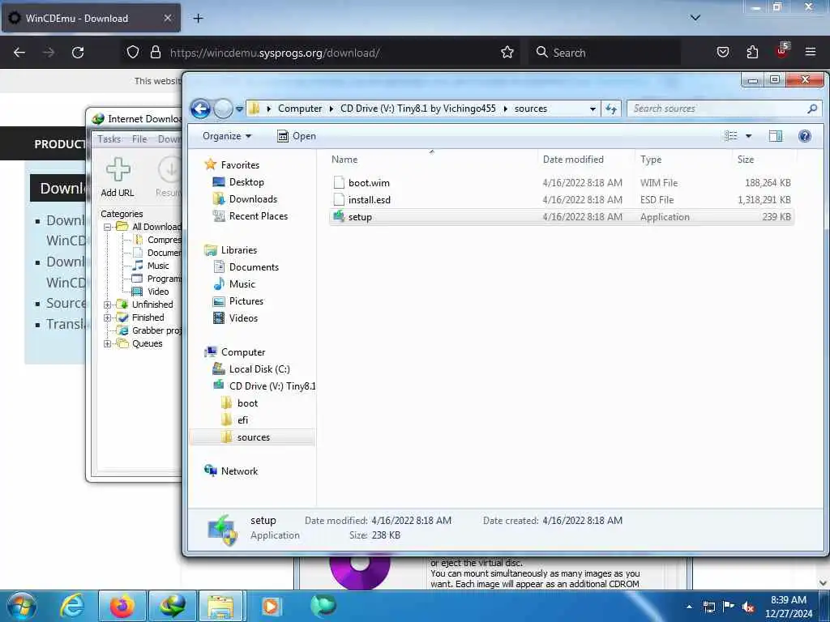This screenshot has width=830, height=622.
Task: Click refresh button beside Explorer address bar
Action: 611,109
